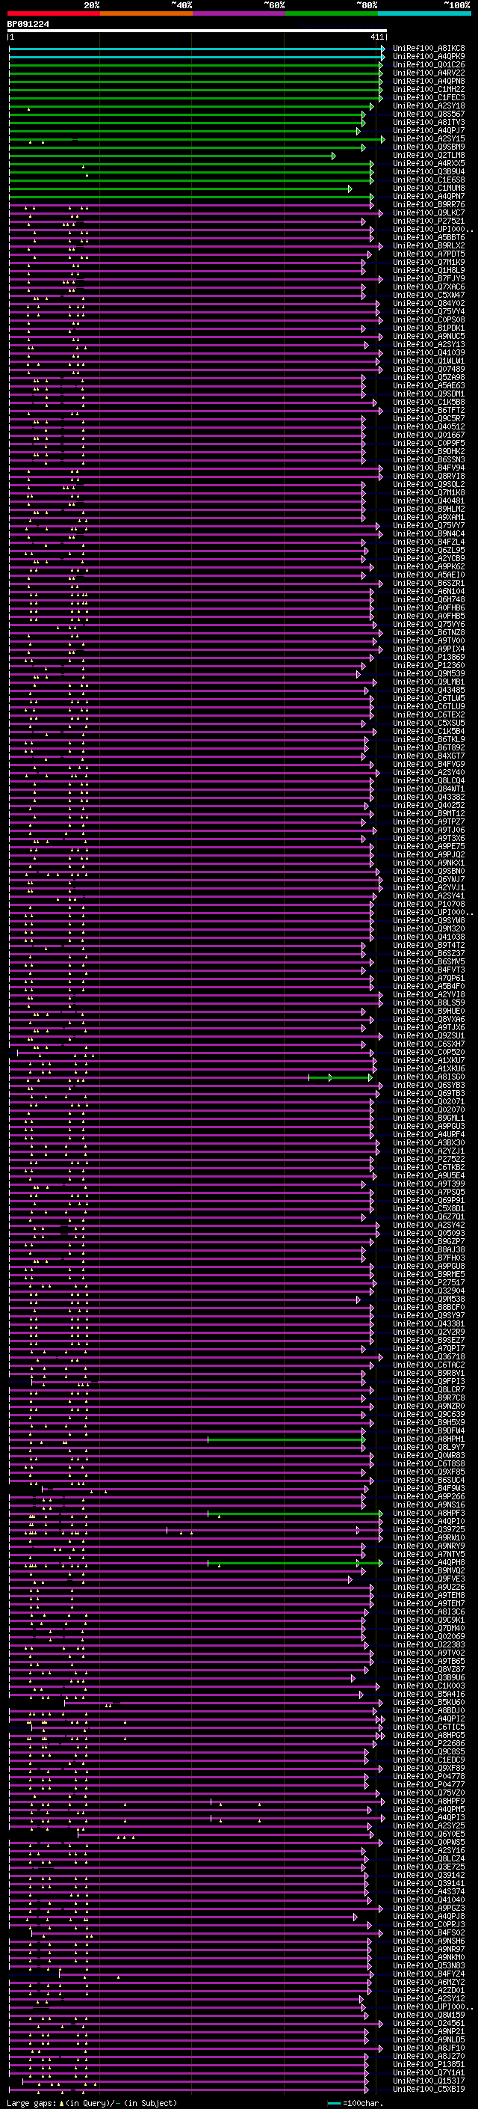The height and width of the screenshot is (2109, 478).
Task: Select hit label UniRef100_A9T399
Action: coord(428,1184)
